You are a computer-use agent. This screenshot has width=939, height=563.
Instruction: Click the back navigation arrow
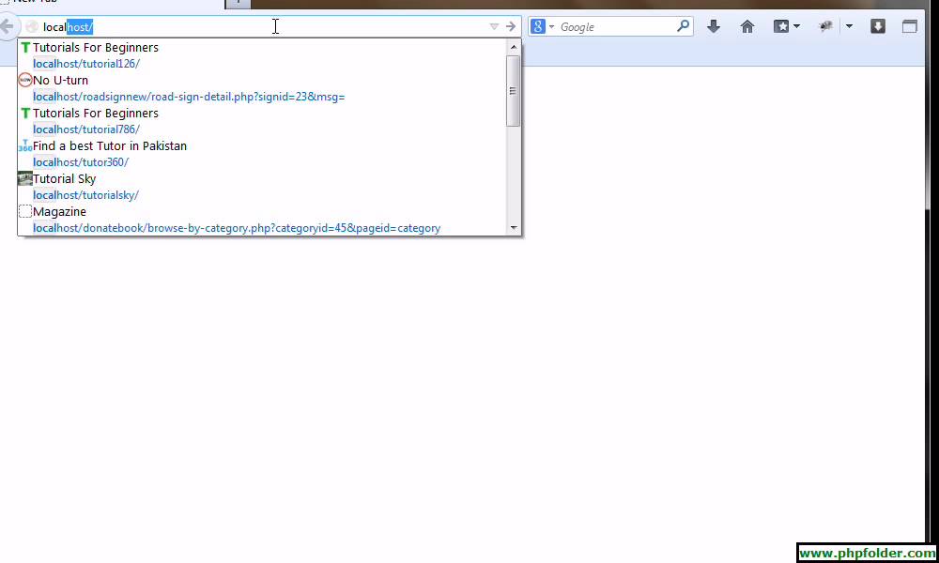point(8,25)
